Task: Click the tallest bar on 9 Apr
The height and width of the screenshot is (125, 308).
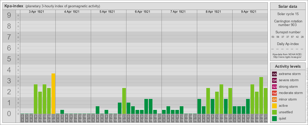Action: (x=261, y=96)
